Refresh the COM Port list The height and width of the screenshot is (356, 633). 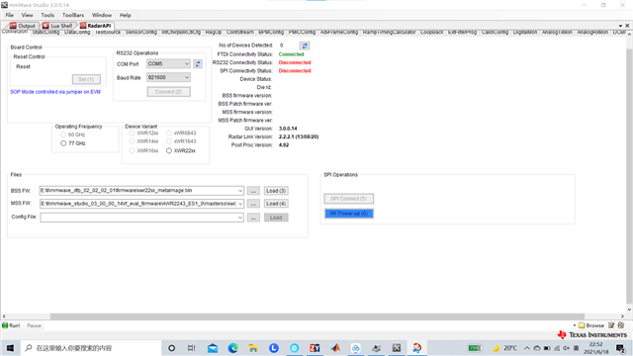[198, 63]
